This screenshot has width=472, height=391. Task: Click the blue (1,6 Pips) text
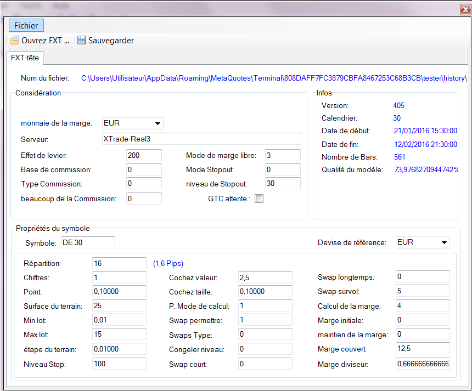(x=168, y=263)
